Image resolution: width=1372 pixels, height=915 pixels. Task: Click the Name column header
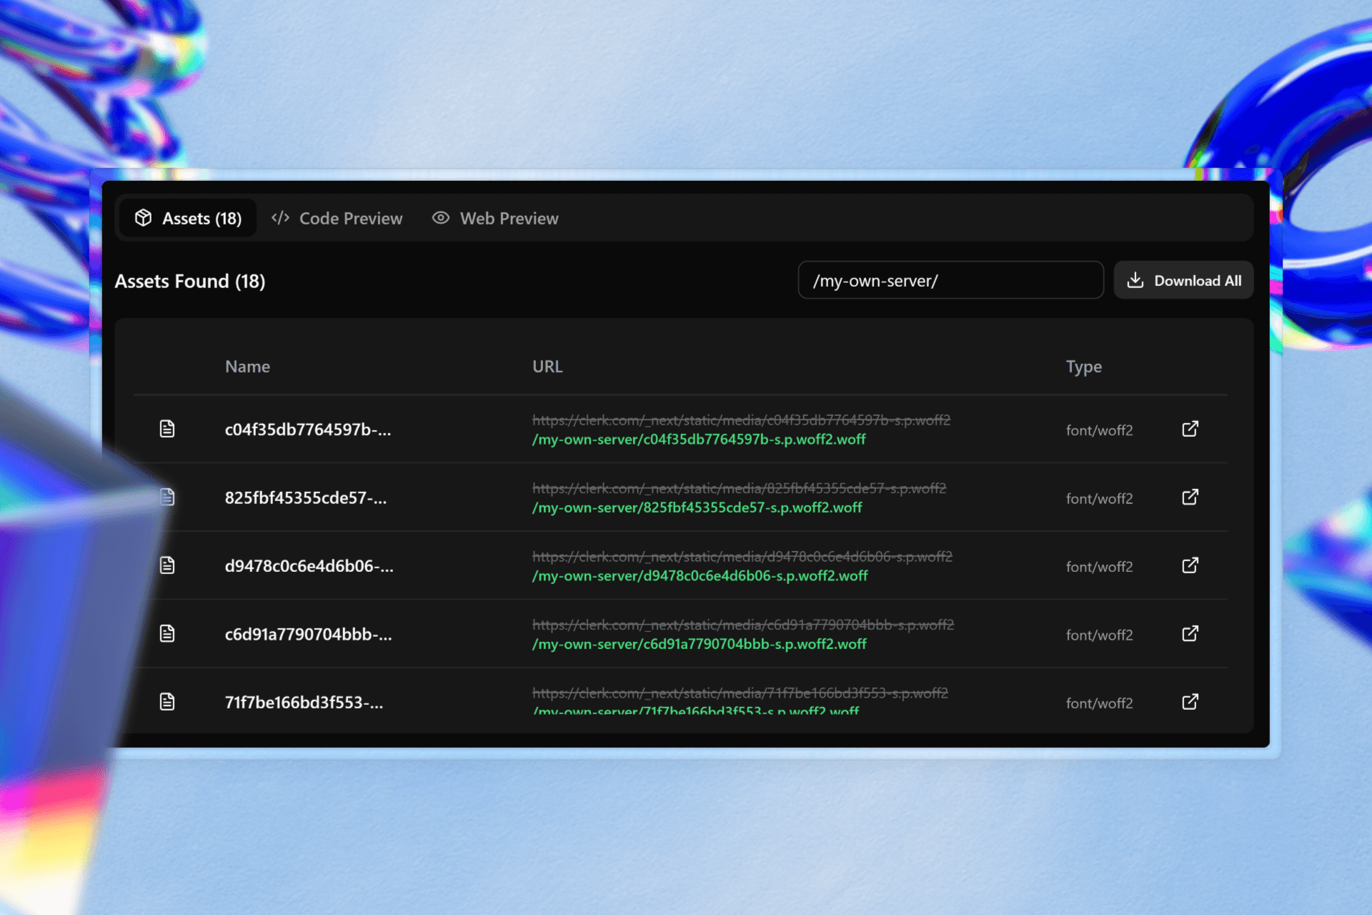point(247,367)
